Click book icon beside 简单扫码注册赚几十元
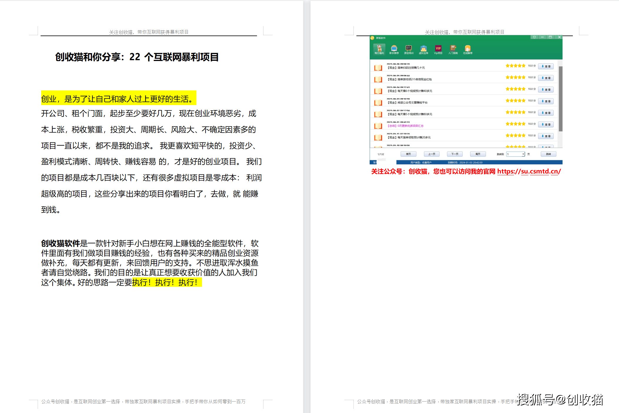 pyautogui.click(x=378, y=68)
